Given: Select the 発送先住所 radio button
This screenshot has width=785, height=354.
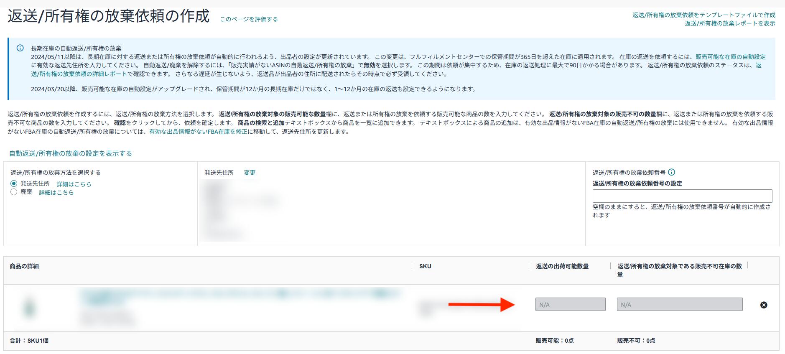Looking at the screenshot, I should point(14,183).
